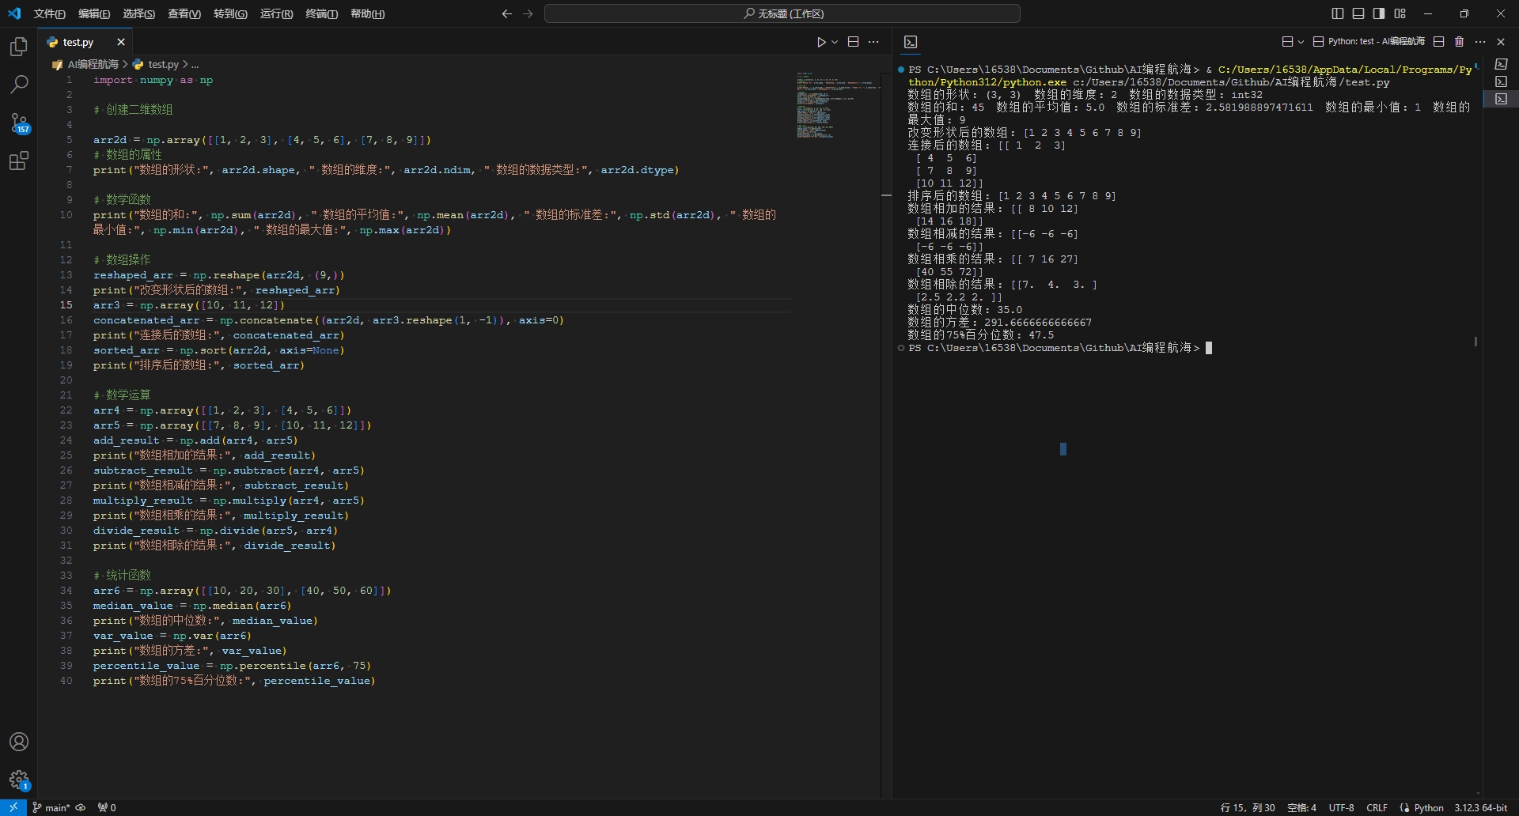The image size is (1519, 816).
Task: Close the test.py editor tab
Action: (121, 42)
